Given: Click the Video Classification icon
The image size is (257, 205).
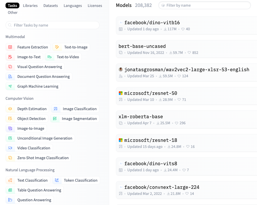Looking at the screenshot, I should coord(10,148).
